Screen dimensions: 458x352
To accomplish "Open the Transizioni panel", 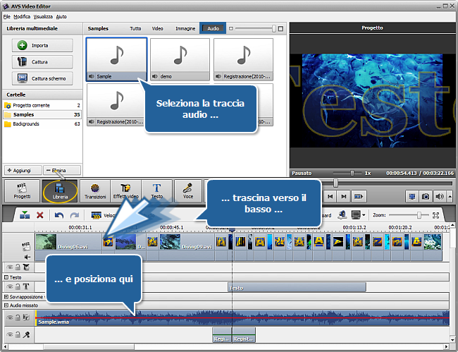I will (x=95, y=190).
